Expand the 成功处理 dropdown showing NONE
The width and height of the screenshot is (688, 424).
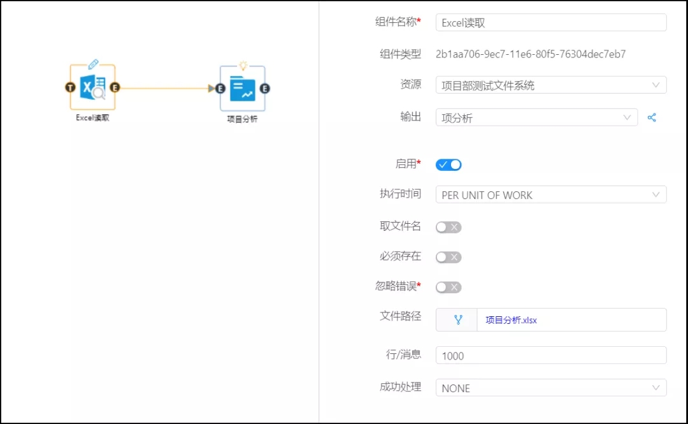pyautogui.click(x=550, y=388)
